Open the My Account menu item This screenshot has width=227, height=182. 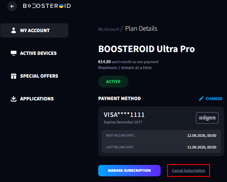pyautogui.click(x=34, y=30)
